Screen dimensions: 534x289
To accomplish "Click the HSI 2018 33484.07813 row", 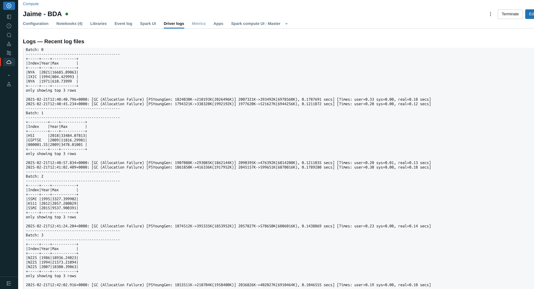I will tap(56, 136).
